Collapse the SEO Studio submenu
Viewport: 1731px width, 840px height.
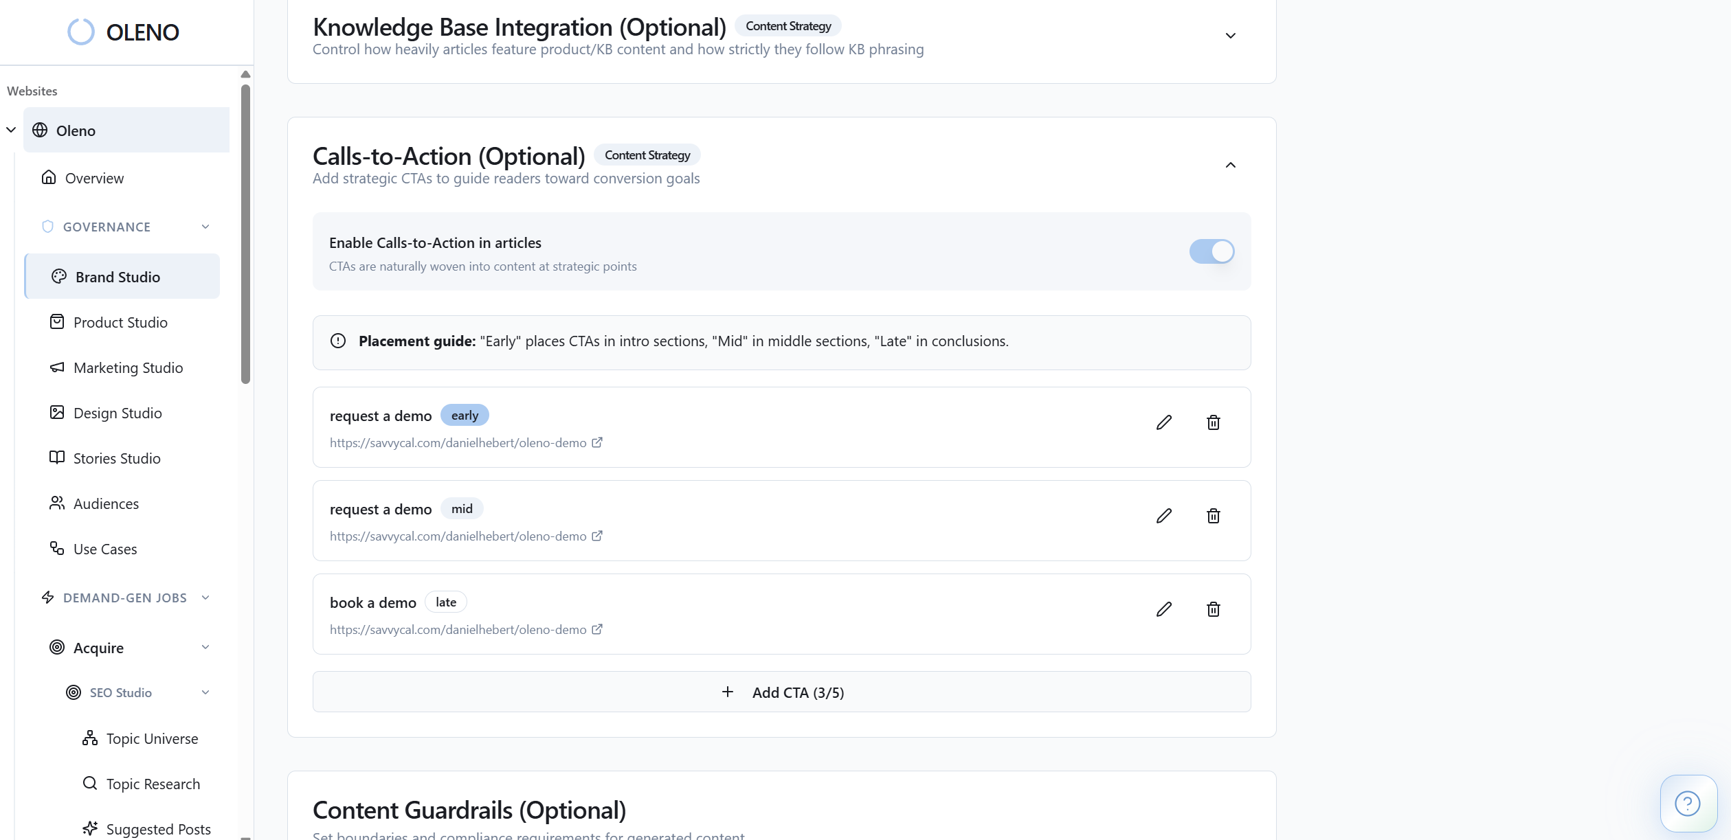click(x=205, y=692)
